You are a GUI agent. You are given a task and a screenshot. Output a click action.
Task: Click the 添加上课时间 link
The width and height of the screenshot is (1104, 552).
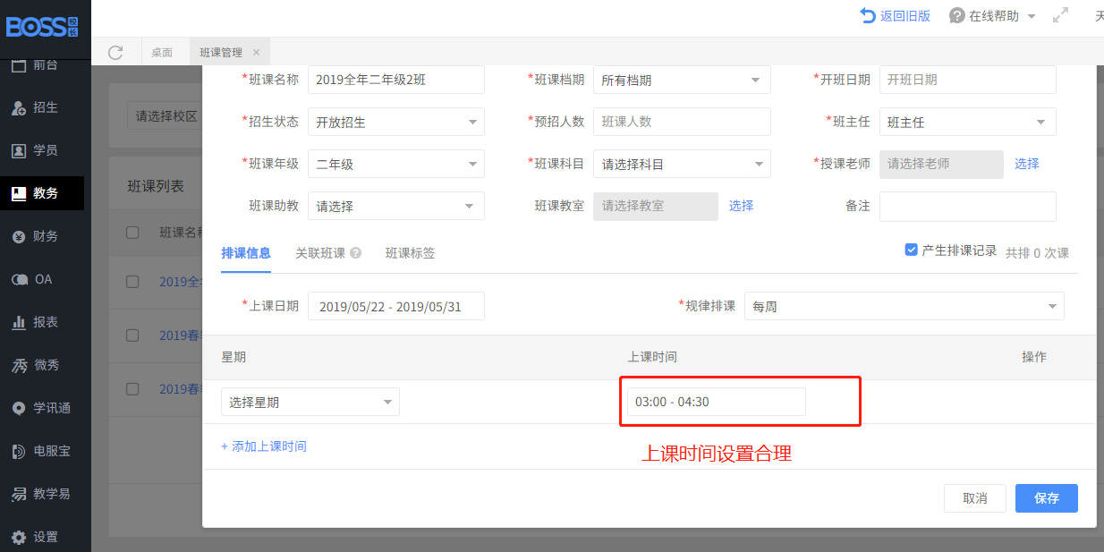point(264,446)
